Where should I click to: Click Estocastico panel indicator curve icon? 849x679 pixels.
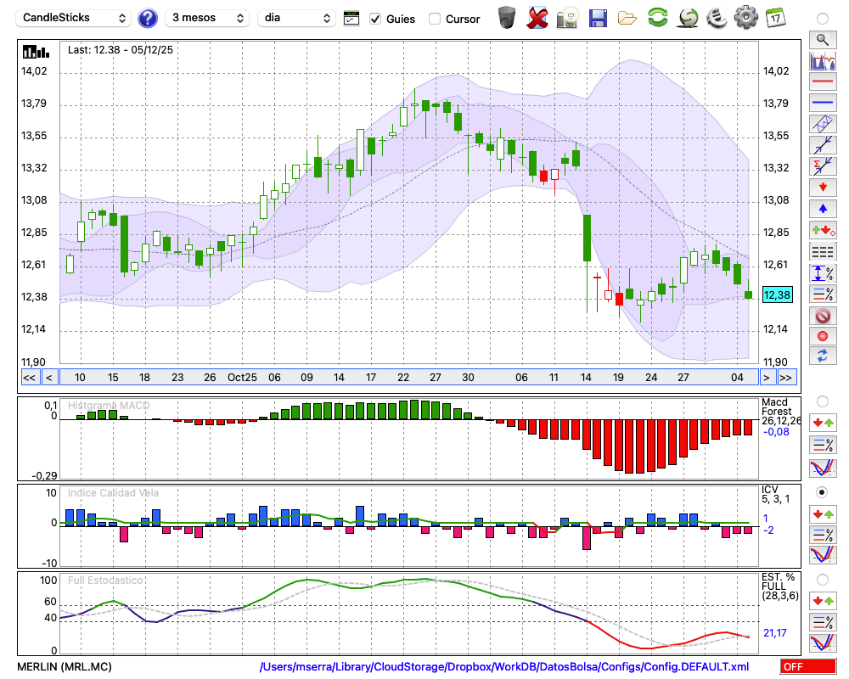click(x=823, y=643)
